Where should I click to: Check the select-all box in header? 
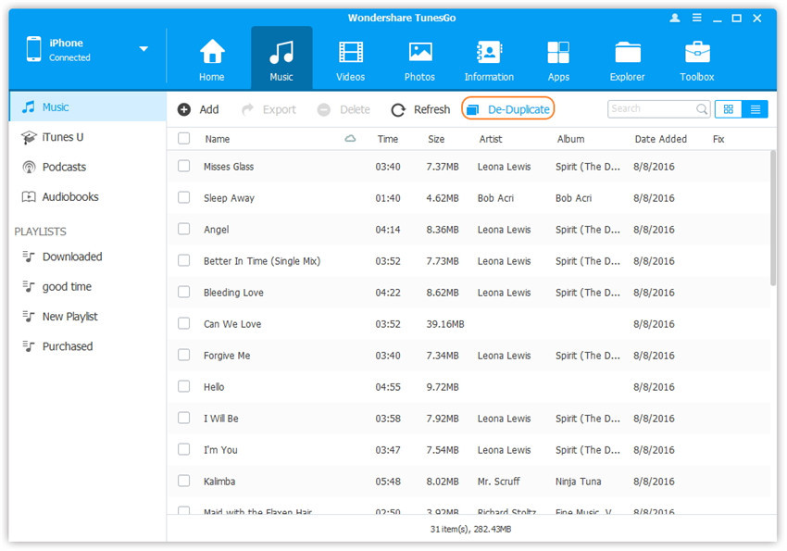tap(184, 139)
